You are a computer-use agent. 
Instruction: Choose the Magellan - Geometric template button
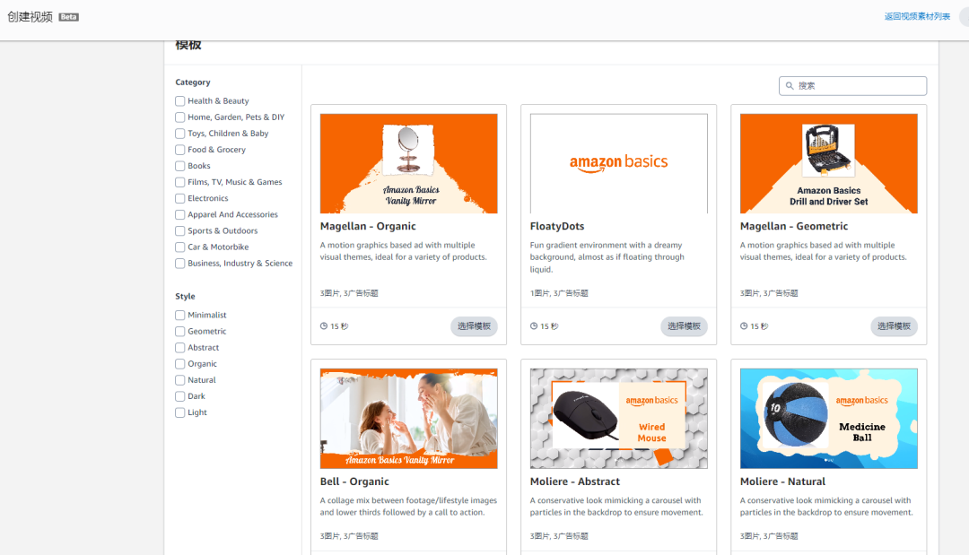(895, 326)
